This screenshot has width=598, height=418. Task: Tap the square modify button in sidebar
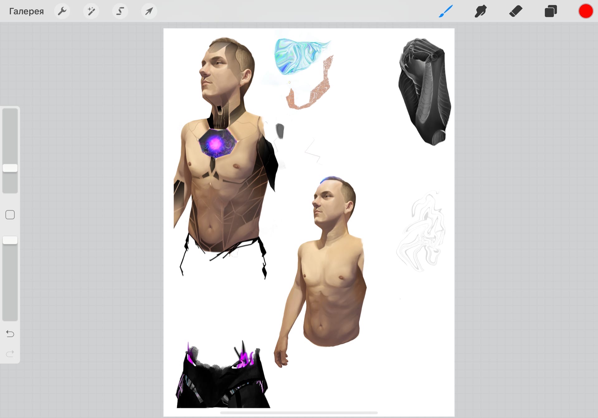pos(10,215)
